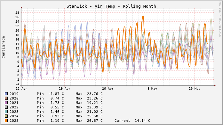Click the '3 May' x-axis date label
The width and height of the screenshot is (223, 125).
(x=152, y=89)
